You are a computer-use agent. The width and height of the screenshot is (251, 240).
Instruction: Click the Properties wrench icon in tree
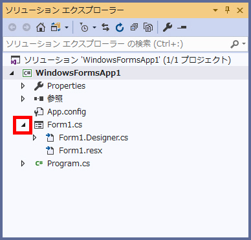pos(39,86)
